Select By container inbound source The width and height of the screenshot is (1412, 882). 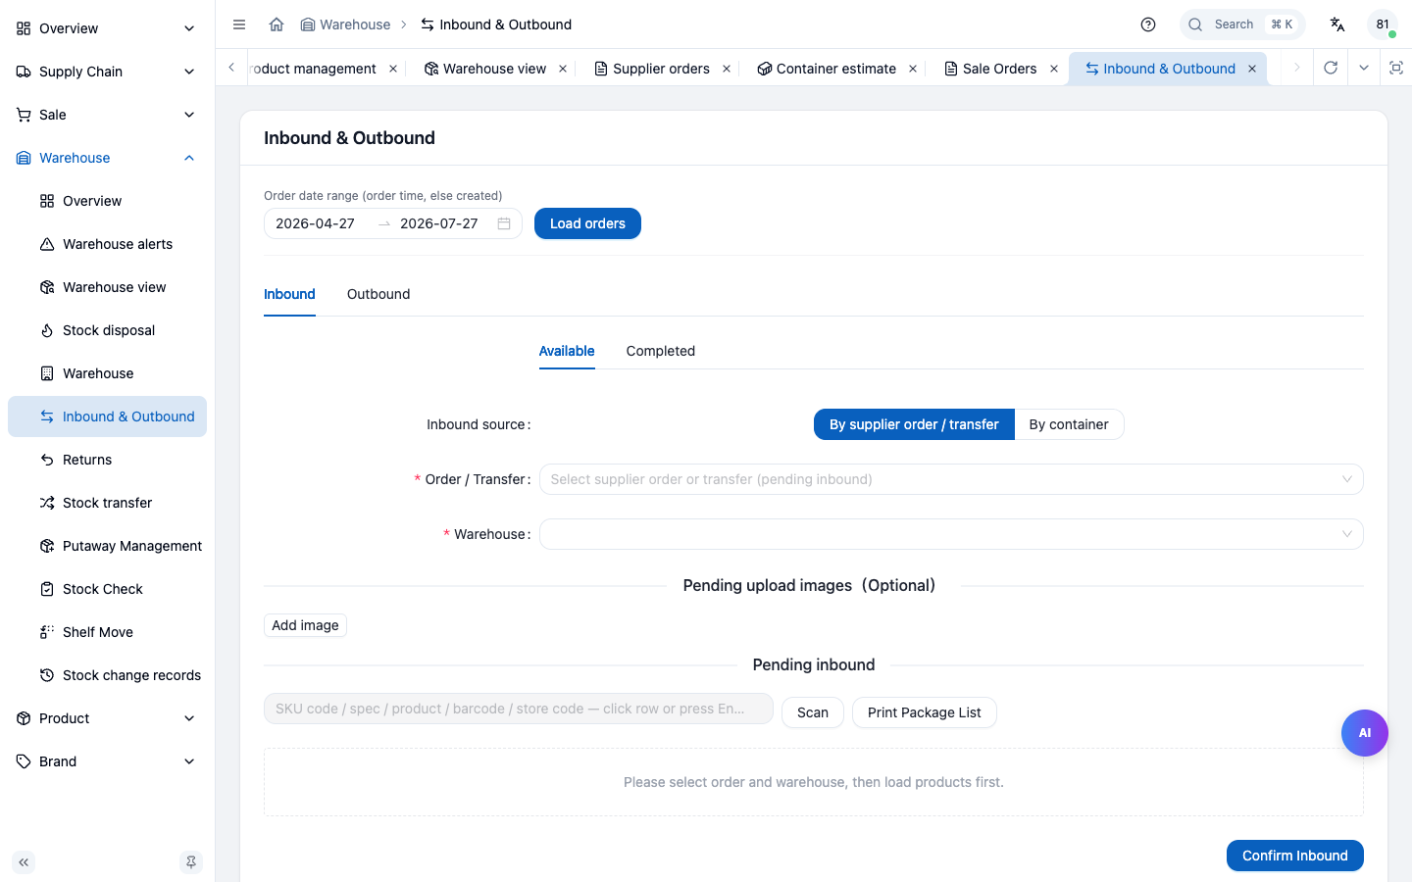(1069, 424)
